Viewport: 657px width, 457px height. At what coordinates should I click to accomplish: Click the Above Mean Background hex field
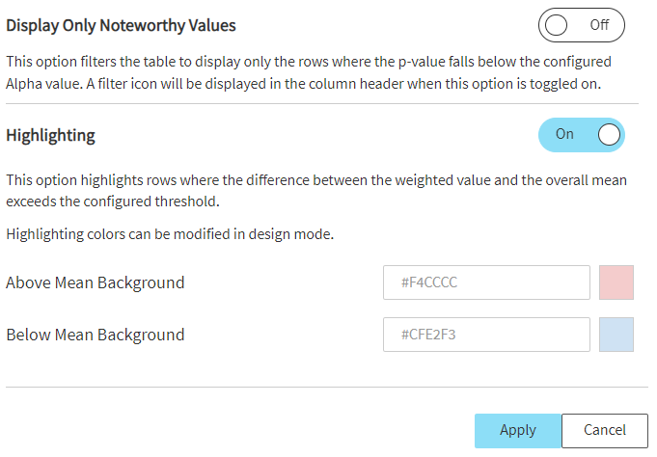[486, 283]
